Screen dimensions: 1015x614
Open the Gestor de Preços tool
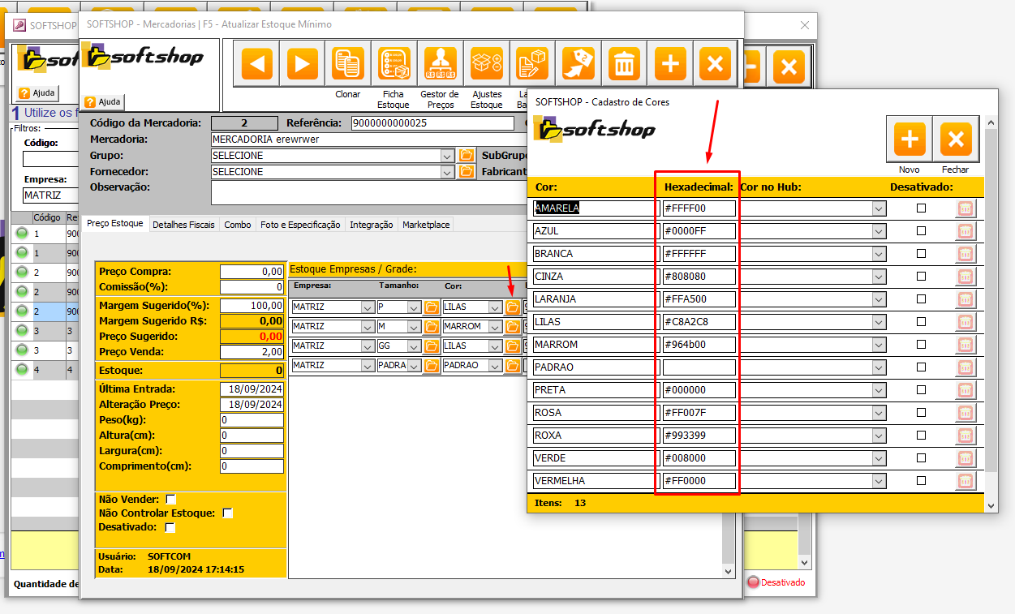pyautogui.click(x=440, y=63)
